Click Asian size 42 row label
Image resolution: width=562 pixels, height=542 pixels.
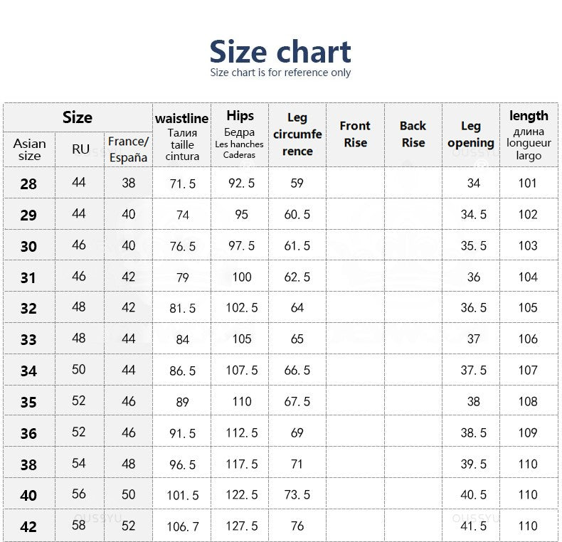28,526
